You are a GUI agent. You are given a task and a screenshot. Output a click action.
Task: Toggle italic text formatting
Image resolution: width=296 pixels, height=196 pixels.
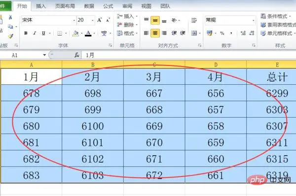click(x=35, y=33)
